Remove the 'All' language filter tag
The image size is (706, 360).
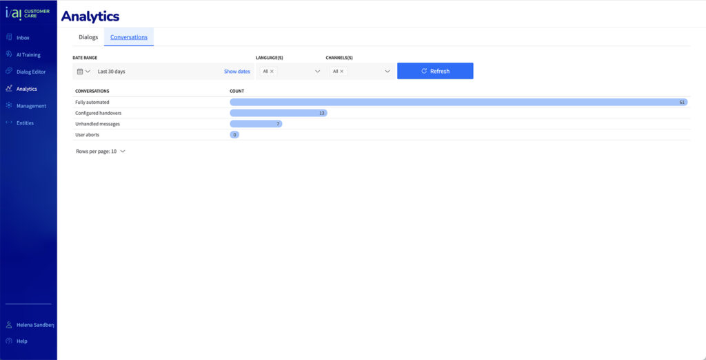pyautogui.click(x=272, y=72)
